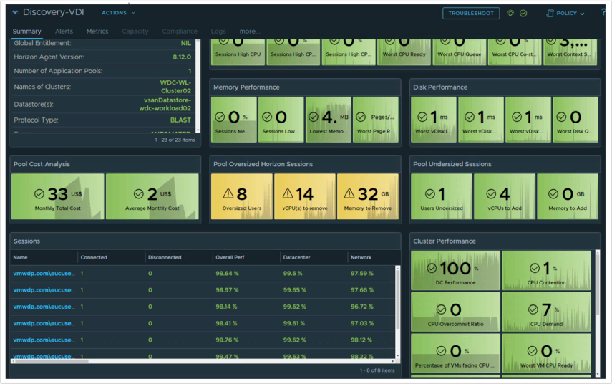612x384 pixels.
Task: Click the CPU Demand tile
Action: tap(546, 312)
